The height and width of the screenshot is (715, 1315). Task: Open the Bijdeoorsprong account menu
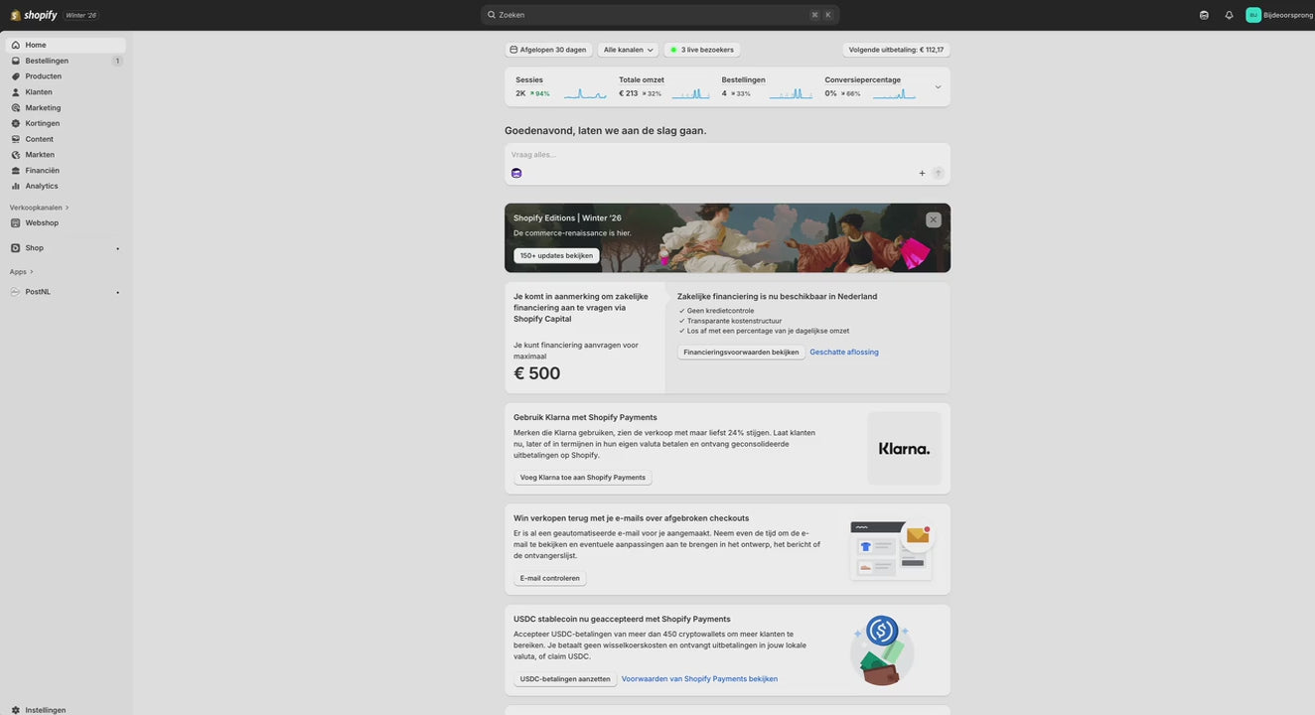(x=1279, y=15)
